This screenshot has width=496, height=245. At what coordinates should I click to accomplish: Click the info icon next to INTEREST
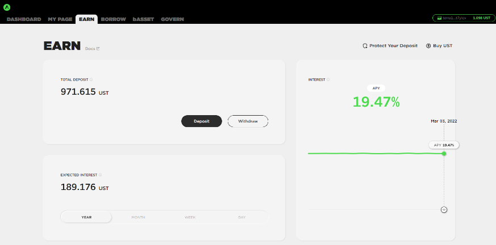(x=328, y=79)
